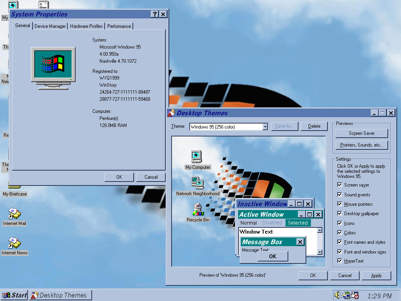Toggle Font and window sizes checkbox
This screenshot has height=301, width=401.
tap(340, 252)
